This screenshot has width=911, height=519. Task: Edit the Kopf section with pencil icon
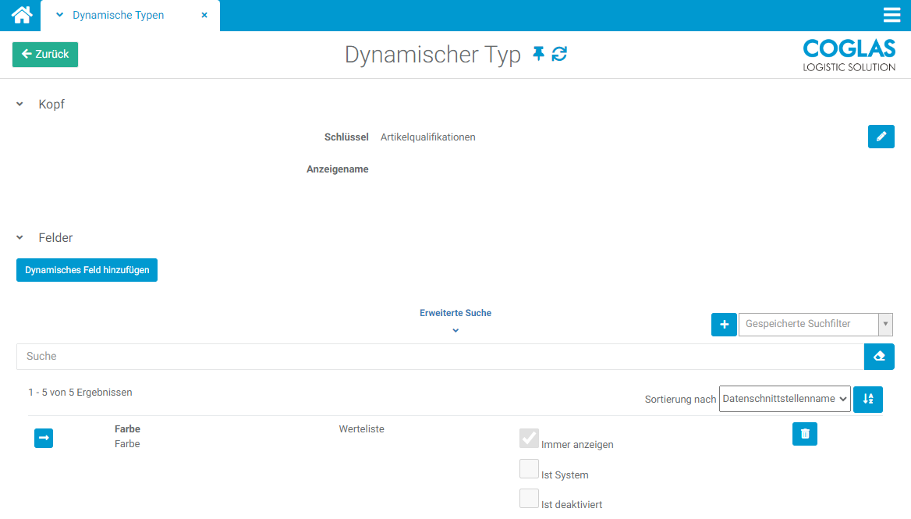881,137
